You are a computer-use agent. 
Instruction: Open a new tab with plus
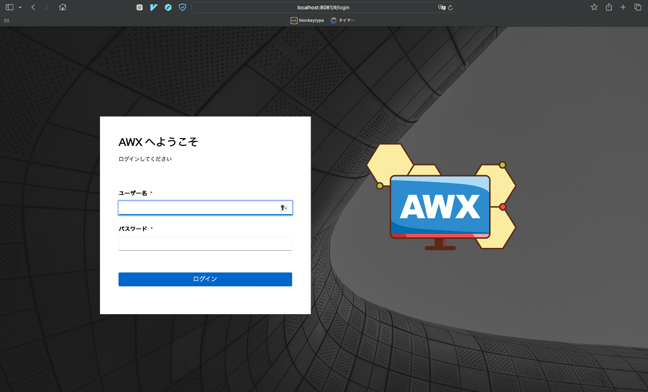(623, 7)
